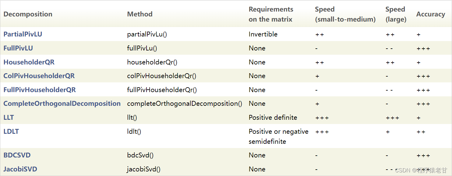Screen dimensions: 452x176
Task: Follow the BDCSVD link
Action: (x=17, y=155)
